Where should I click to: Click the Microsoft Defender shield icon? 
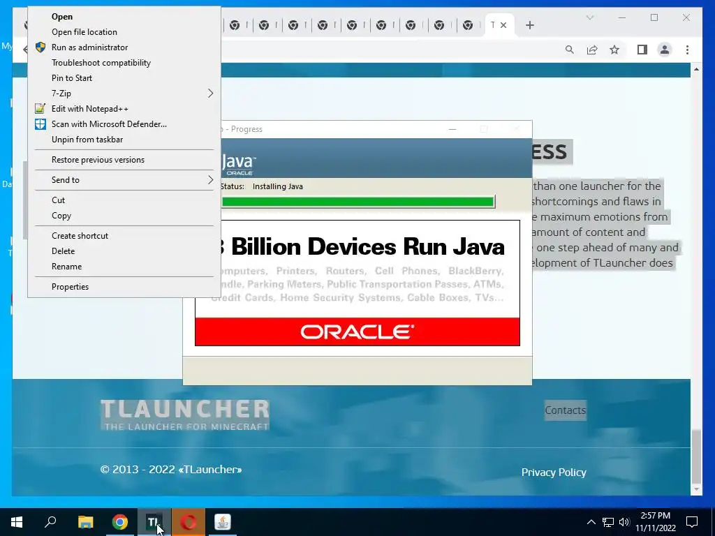pos(40,124)
